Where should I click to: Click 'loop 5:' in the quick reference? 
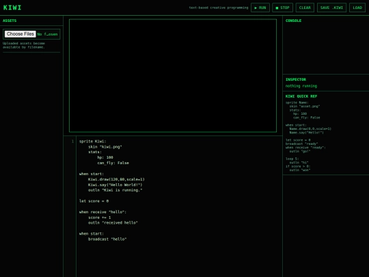click(292, 159)
